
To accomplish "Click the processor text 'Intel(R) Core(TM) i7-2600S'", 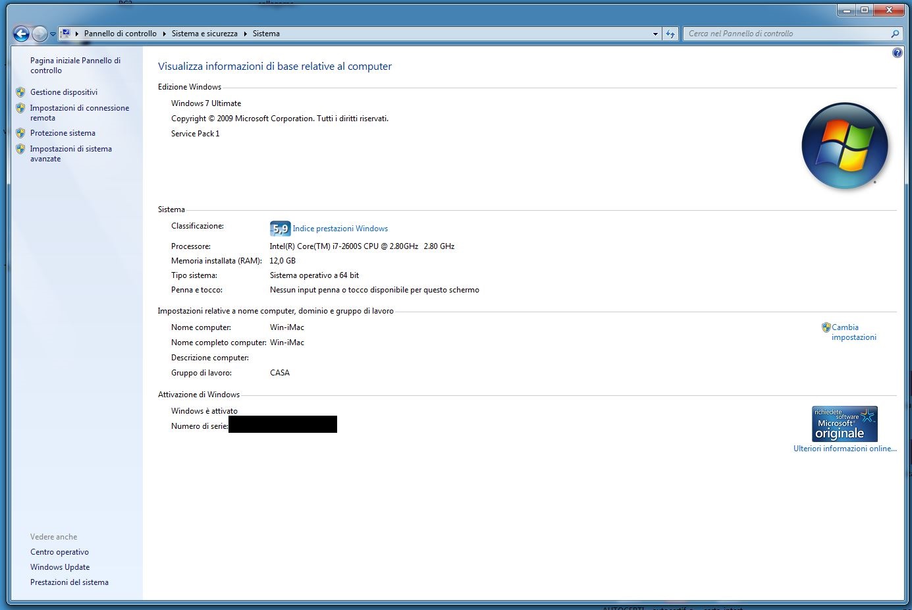I will coord(315,246).
